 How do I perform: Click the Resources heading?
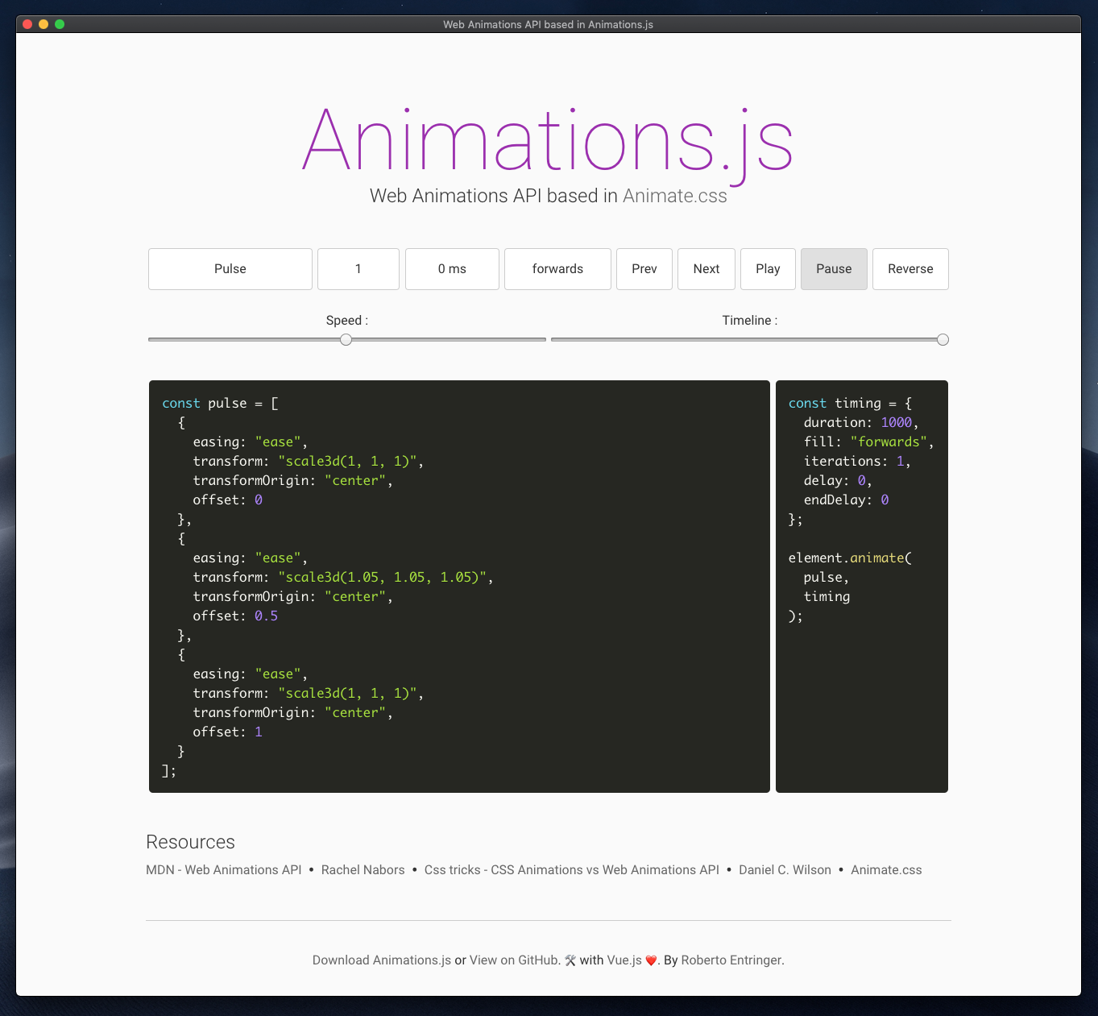tap(191, 843)
